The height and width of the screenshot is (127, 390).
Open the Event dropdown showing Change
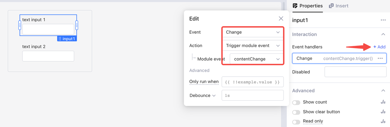[253, 32]
